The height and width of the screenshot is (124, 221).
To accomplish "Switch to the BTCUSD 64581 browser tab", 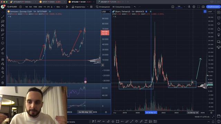I will point(81,2).
